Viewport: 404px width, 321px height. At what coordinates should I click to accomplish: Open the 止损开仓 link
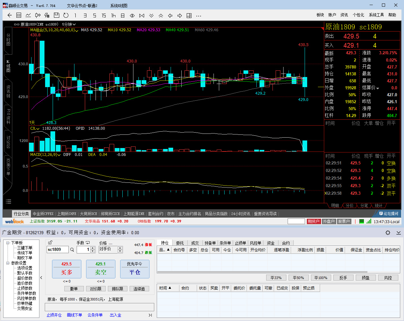pos(54,315)
